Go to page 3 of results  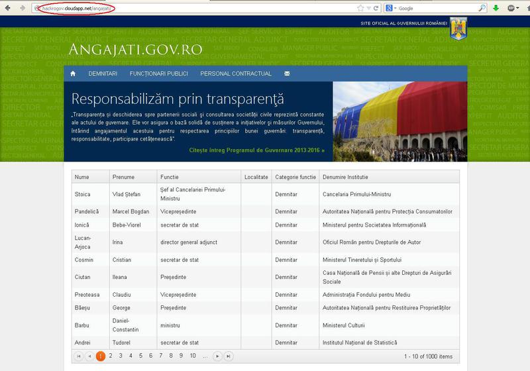tap(121, 356)
